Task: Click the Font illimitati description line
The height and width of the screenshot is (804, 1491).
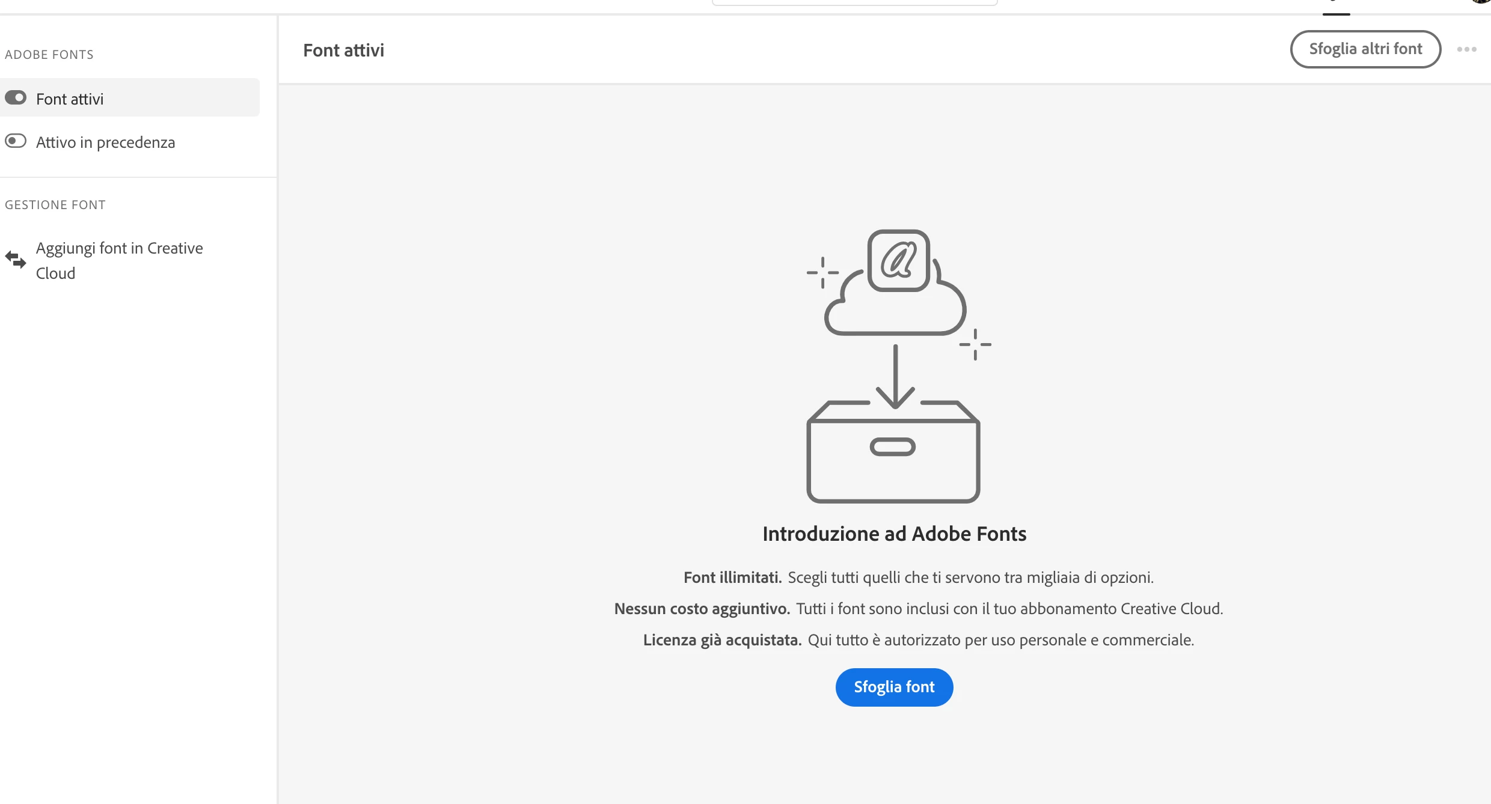Action: click(918, 577)
